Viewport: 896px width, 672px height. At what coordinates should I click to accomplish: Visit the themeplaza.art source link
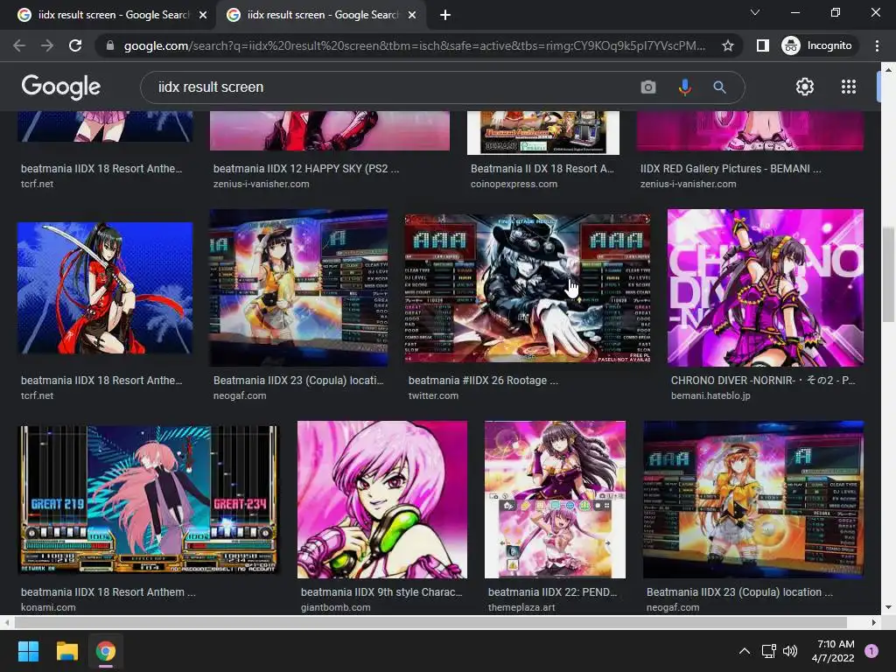pos(521,607)
